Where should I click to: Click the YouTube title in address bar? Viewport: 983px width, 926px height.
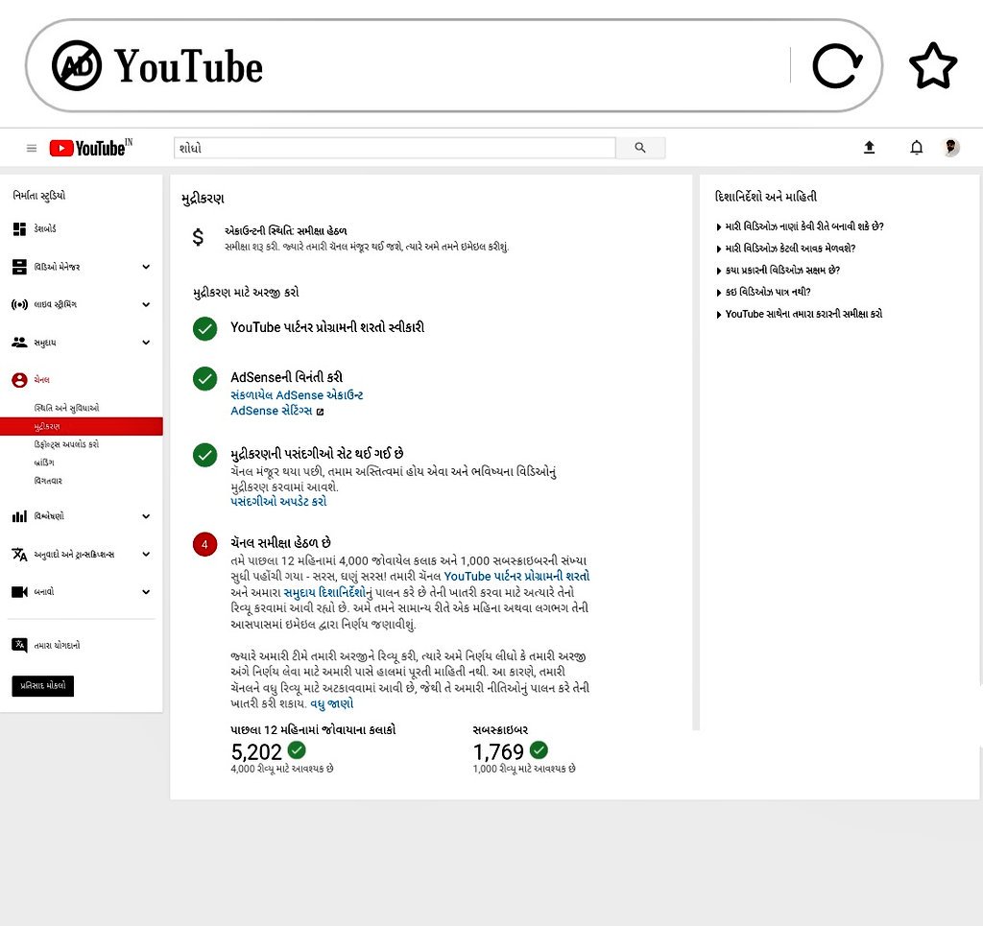point(188,66)
